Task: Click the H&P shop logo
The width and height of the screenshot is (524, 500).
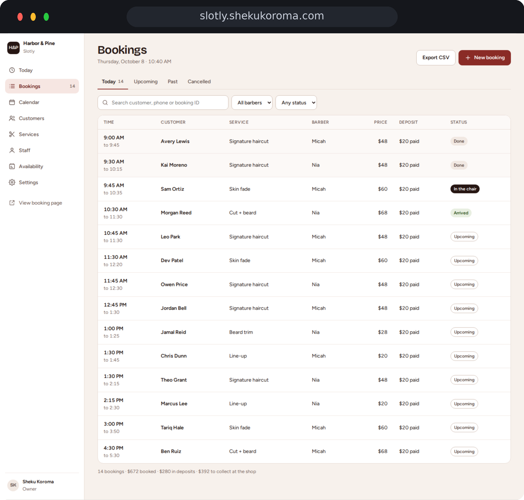Action: pyautogui.click(x=13, y=48)
